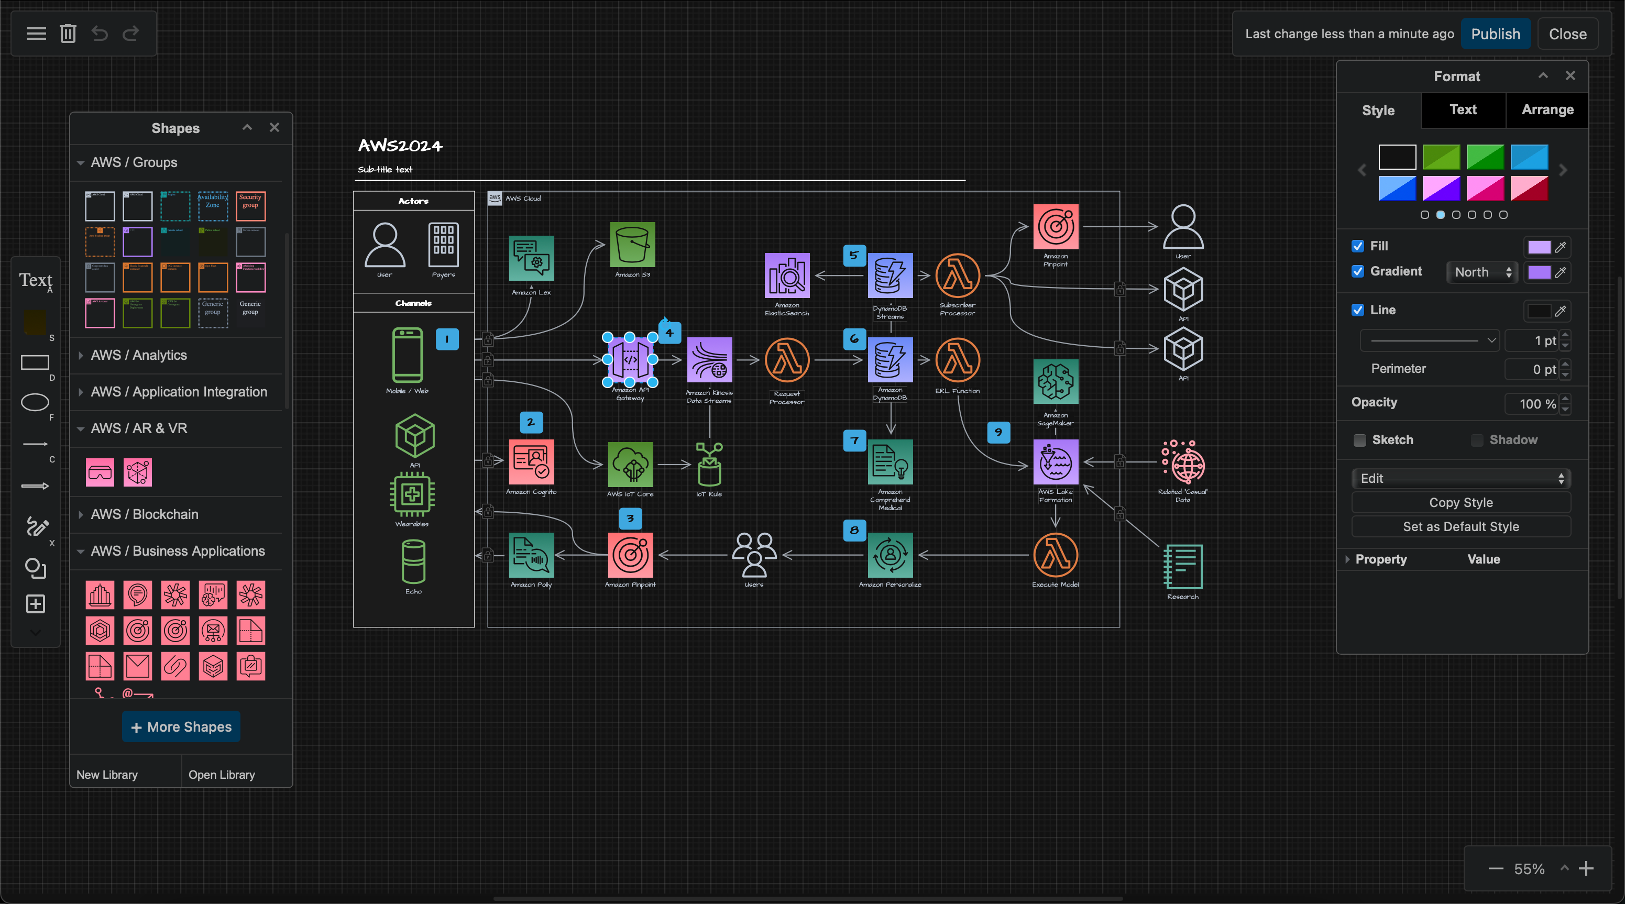
Task: Select the blue gradient style swatch
Action: 1397,189
